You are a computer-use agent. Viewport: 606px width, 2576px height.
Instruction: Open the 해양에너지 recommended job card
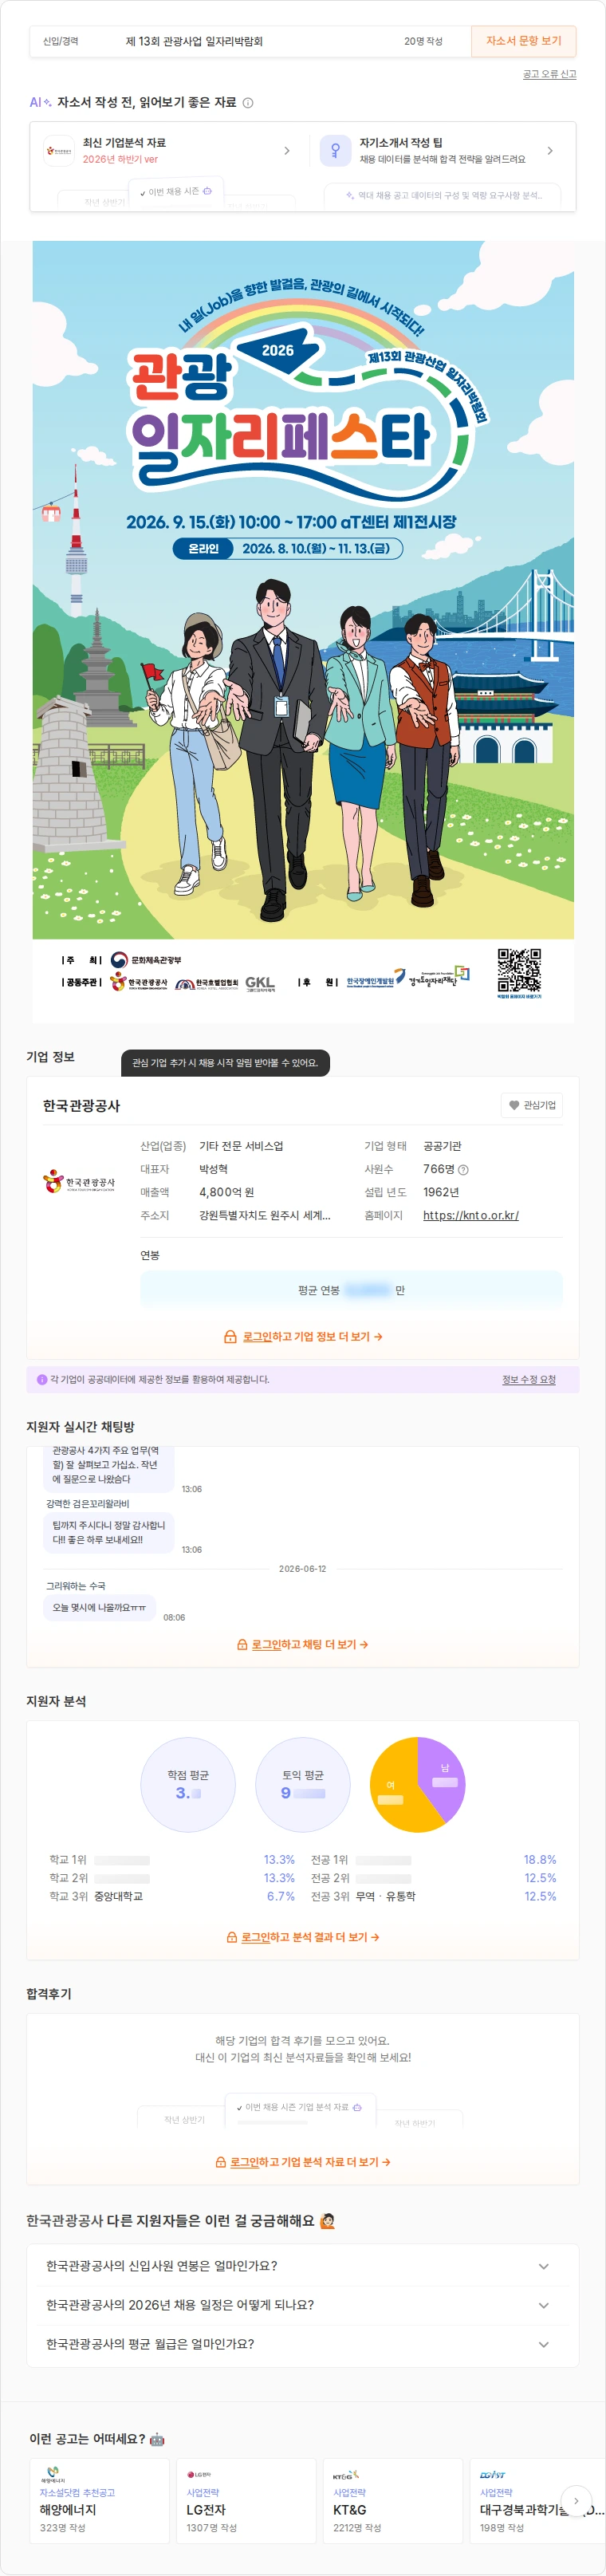click(99, 2500)
